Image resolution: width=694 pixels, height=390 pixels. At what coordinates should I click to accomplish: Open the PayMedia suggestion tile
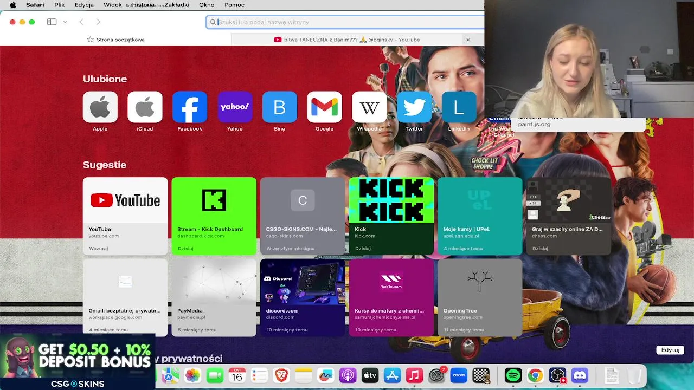(x=214, y=297)
